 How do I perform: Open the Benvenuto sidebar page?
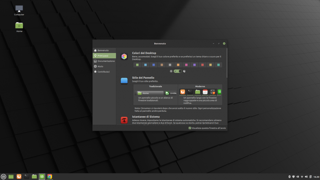tap(104, 51)
